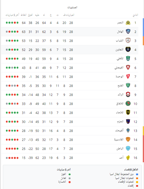Click the الرائد club badge
This screenshot has height=189, width=144.
(x=128, y=94)
